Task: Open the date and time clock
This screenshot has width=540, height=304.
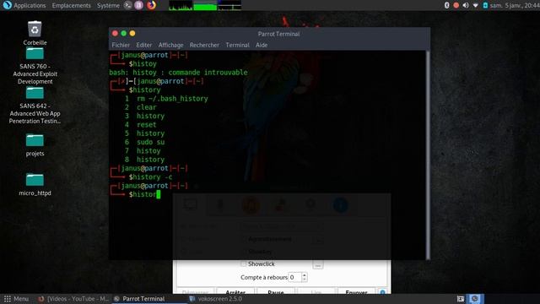Action: pos(515,5)
